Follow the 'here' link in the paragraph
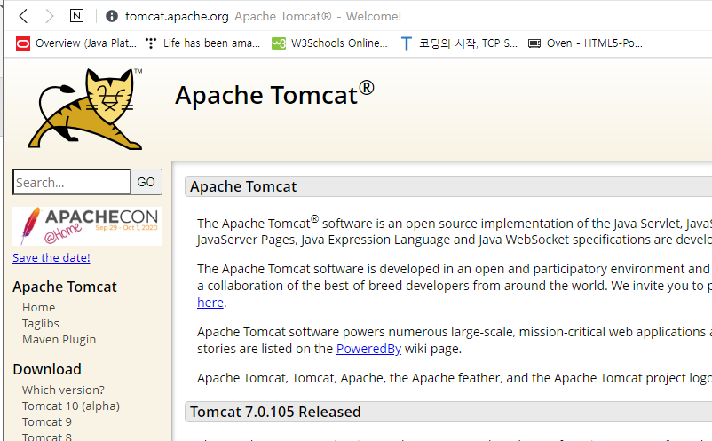Screen dimensions: 712x441 point(210,303)
